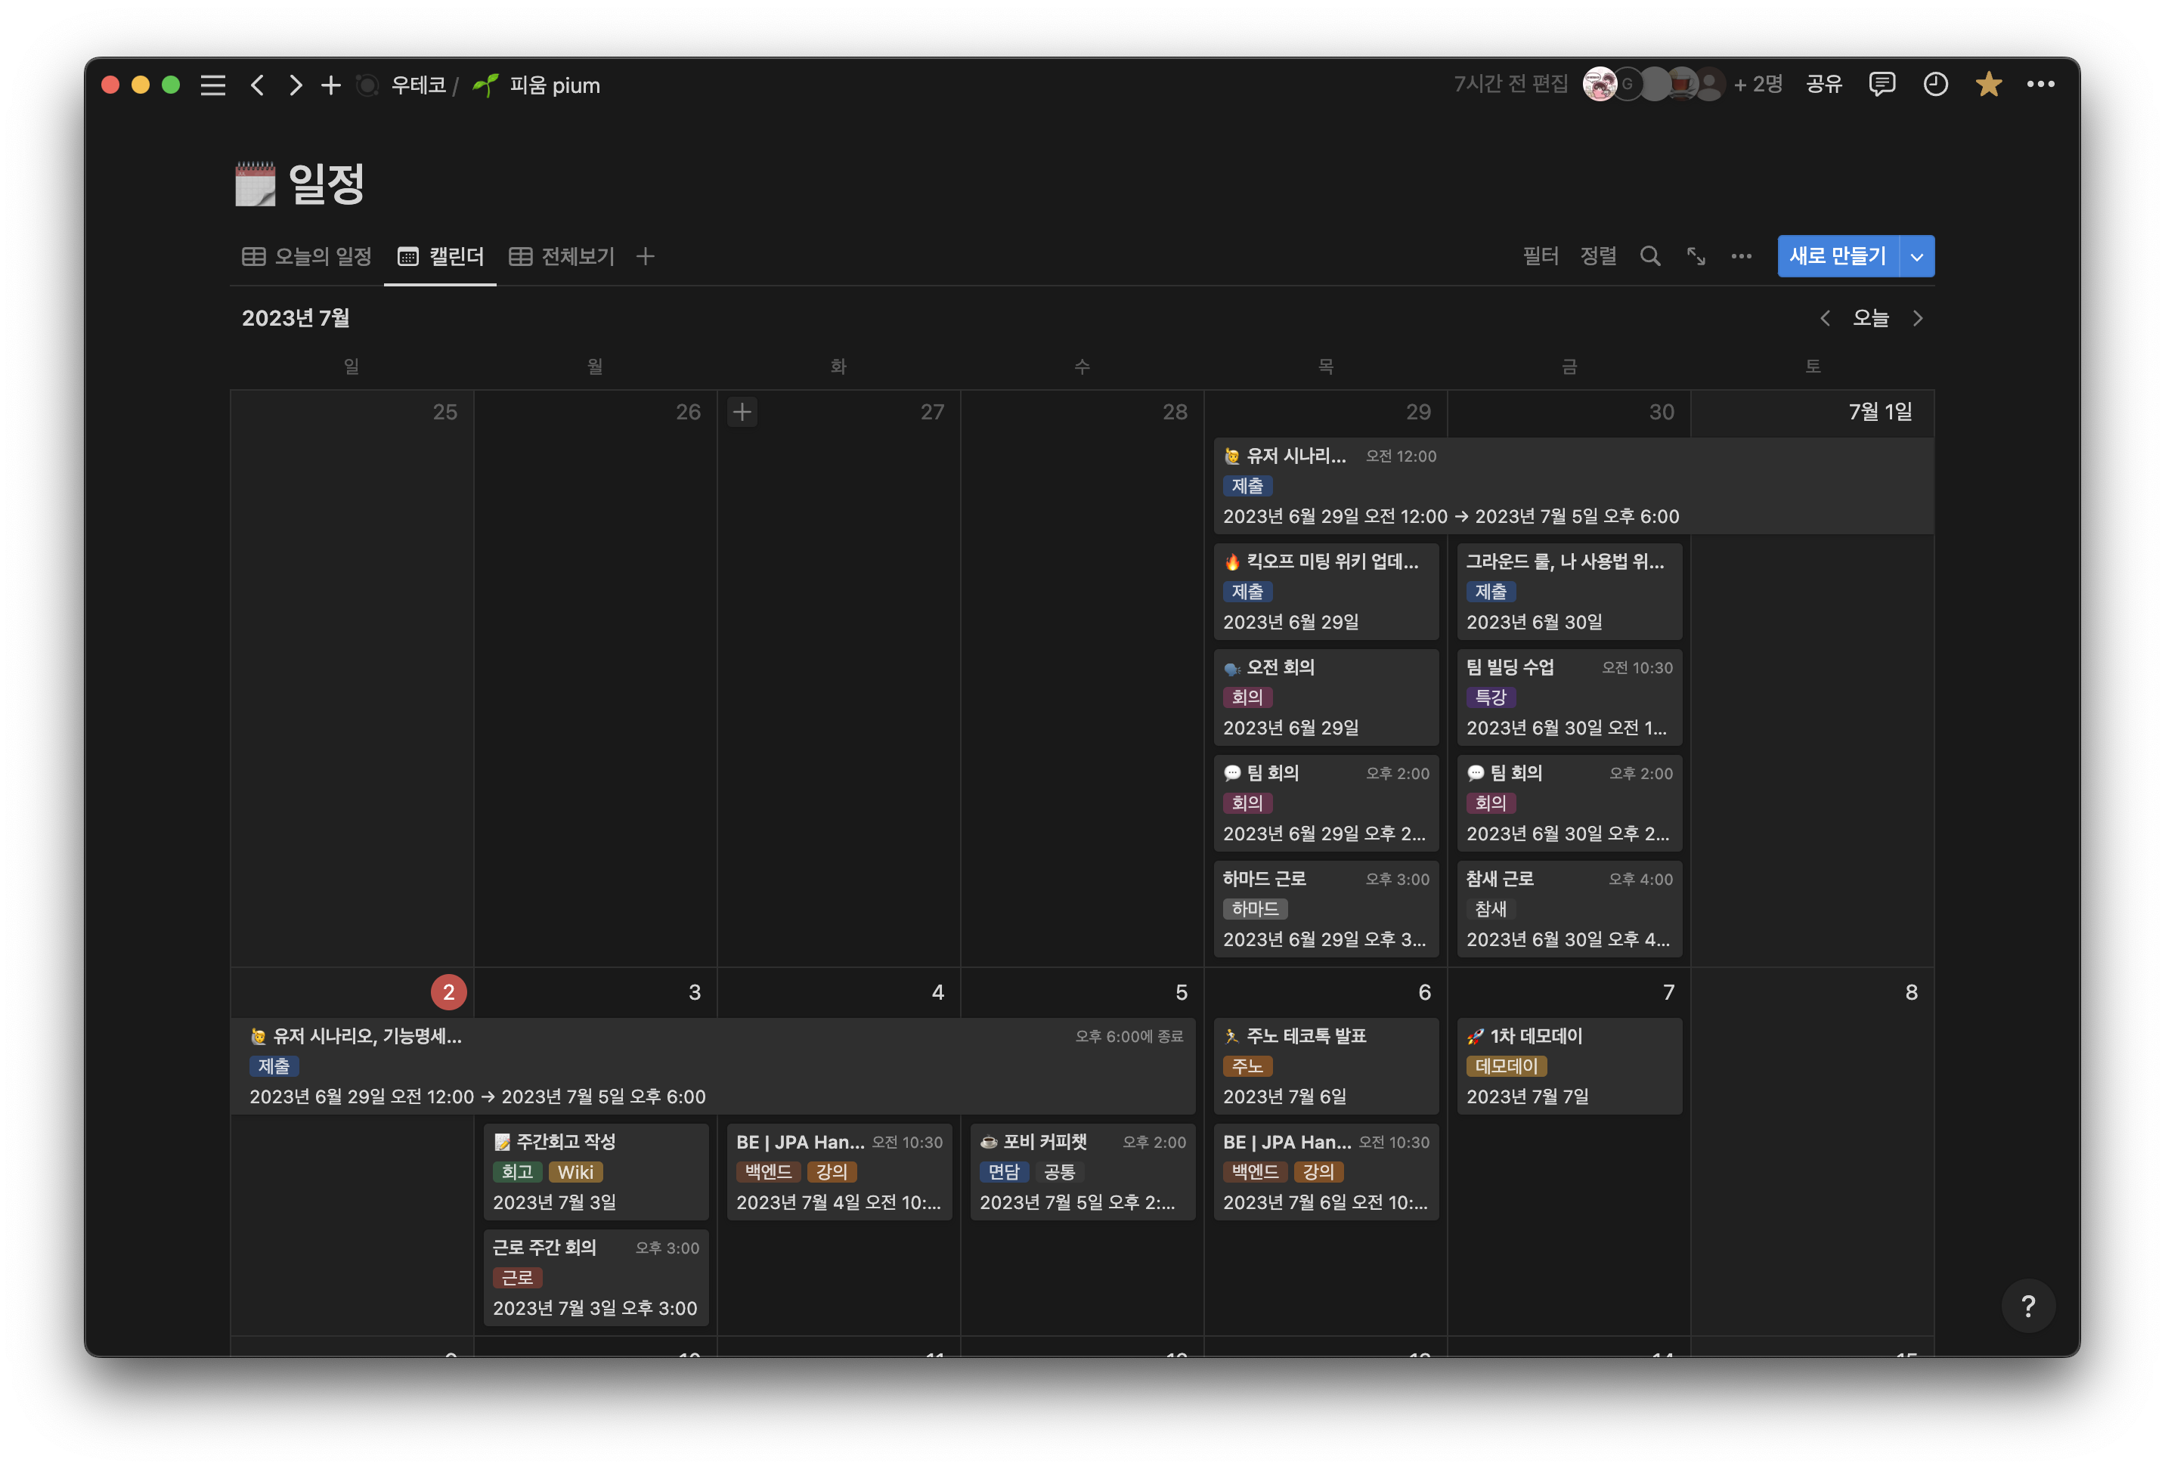This screenshot has width=2165, height=1469.
Task: Open the page three-dot options menu
Action: [2040, 85]
